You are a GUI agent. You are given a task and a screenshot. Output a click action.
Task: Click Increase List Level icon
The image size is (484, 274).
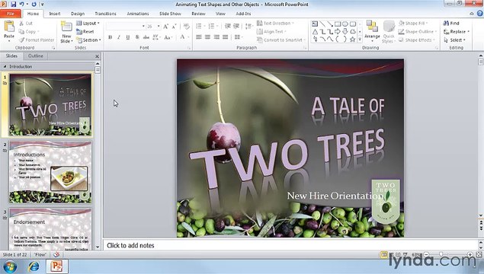236,26
